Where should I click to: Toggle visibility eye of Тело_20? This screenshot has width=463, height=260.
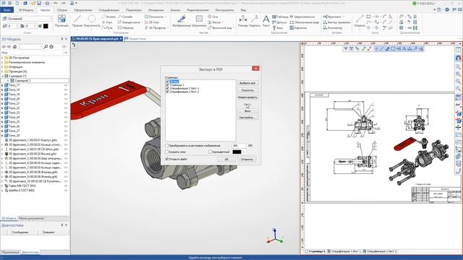tap(66, 99)
